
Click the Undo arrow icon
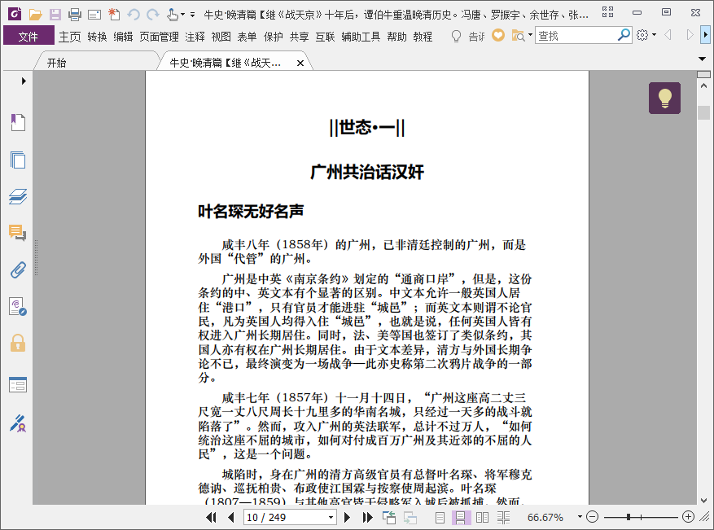point(134,15)
